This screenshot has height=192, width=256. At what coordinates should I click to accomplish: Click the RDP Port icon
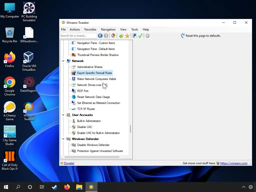coord(74,91)
